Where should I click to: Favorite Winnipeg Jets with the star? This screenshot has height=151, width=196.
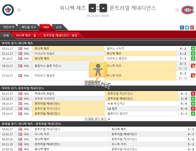(19, 10)
